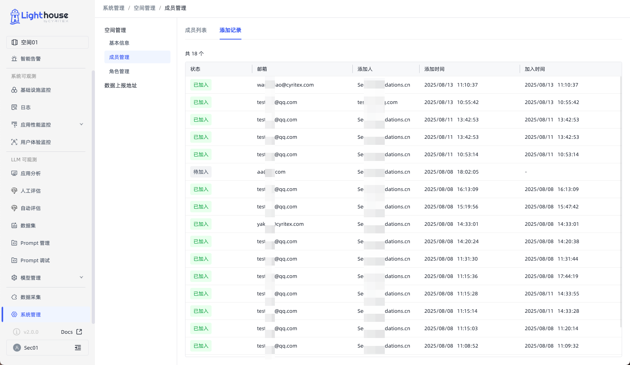Click the table vertical scrollbar
The height and width of the screenshot is (365, 630).
coord(621,202)
